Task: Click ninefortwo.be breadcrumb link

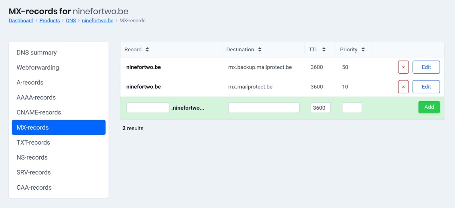Action: tap(98, 20)
